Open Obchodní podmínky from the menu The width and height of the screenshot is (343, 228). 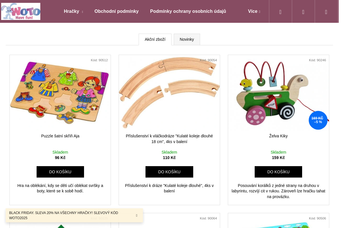(x=116, y=11)
